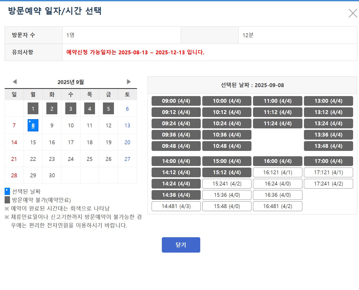Choose the 15:48 (4/0) slot
This screenshot has height=290, width=359.
[x=227, y=206]
